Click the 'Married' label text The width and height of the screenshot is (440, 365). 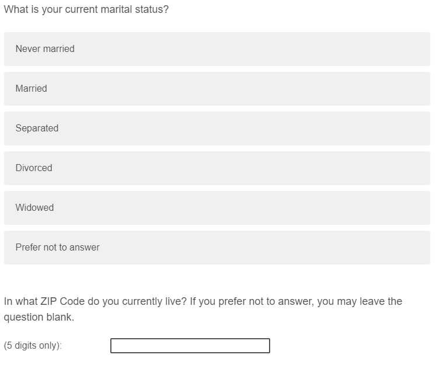coord(32,89)
